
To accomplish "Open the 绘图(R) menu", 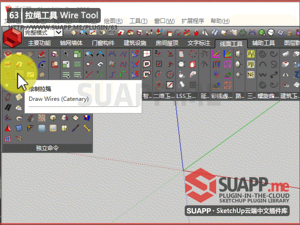I will click(x=113, y=21).
